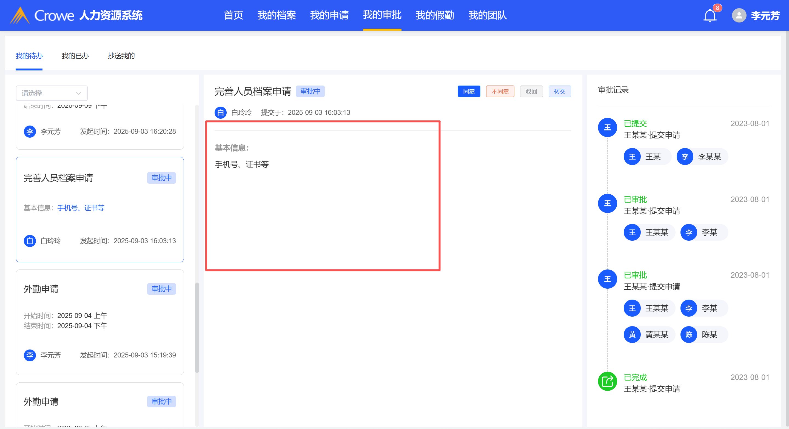Open 我的假勤 in the top navigation
789x429 pixels.
pyautogui.click(x=435, y=15)
